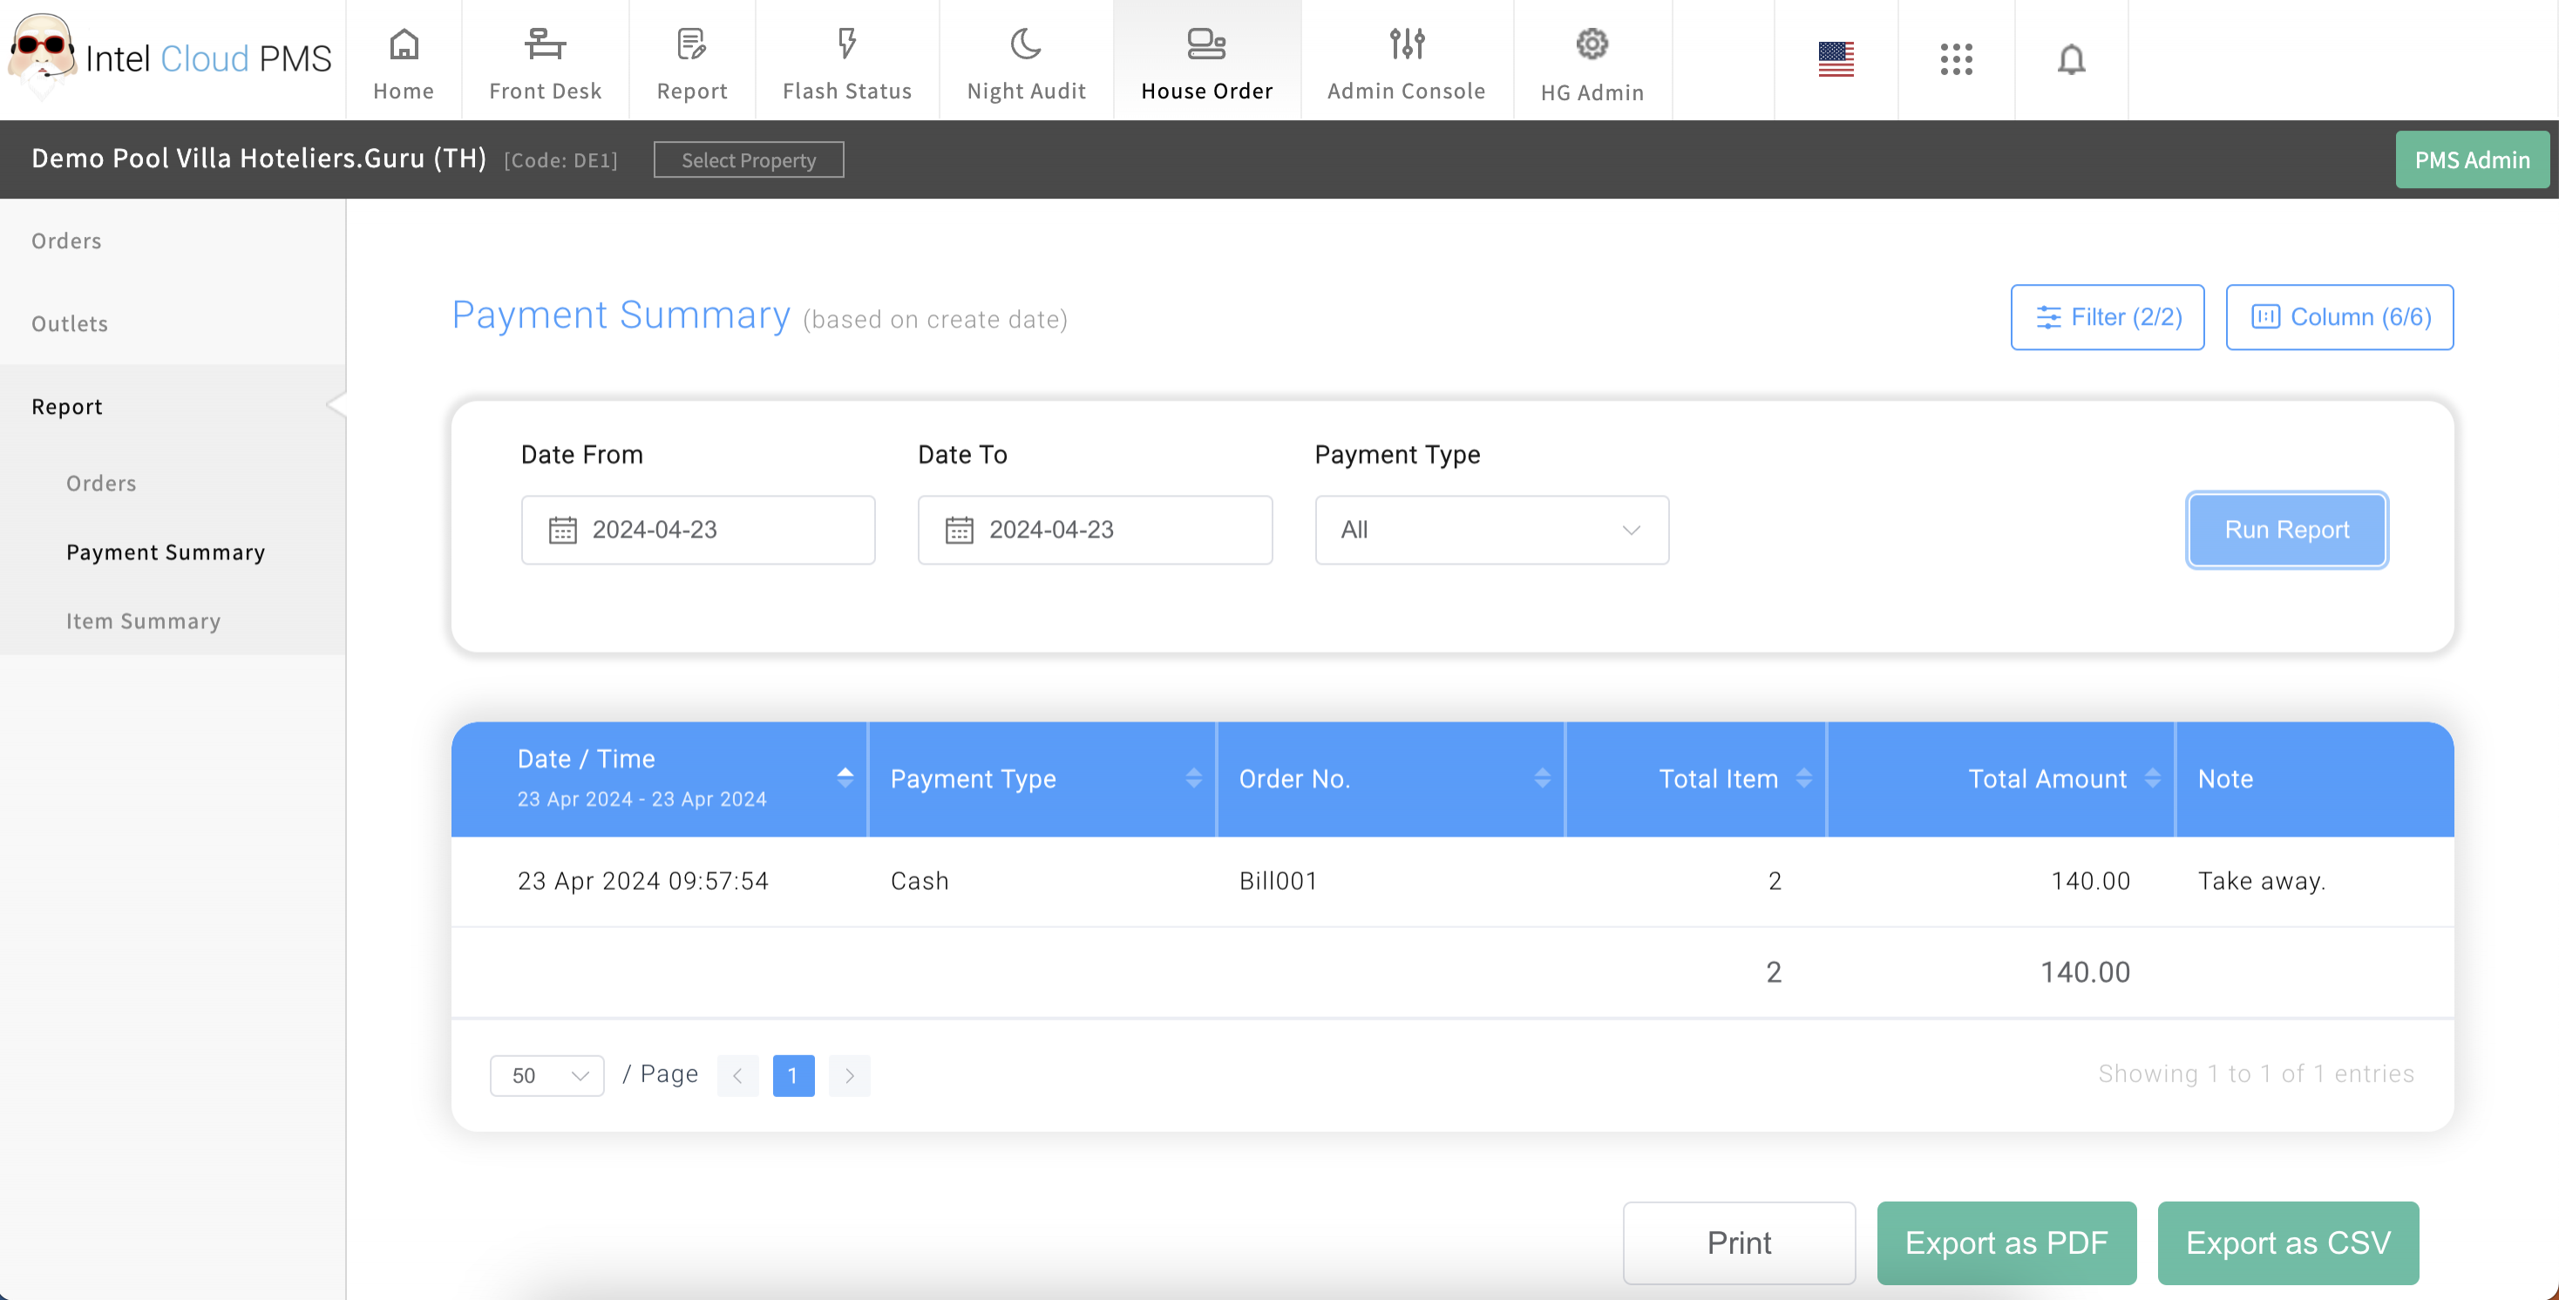
Task: Open the apps grid icon
Action: pos(1955,59)
